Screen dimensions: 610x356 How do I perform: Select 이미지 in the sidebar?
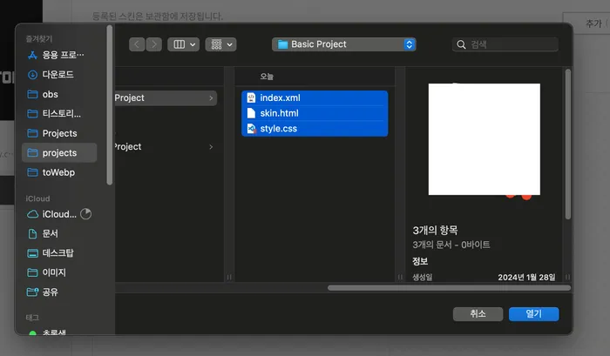coord(59,272)
